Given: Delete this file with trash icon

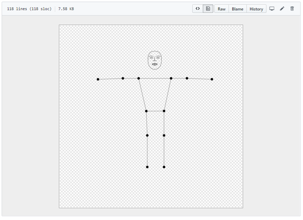Looking at the screenshot, I should click(292, 9).
